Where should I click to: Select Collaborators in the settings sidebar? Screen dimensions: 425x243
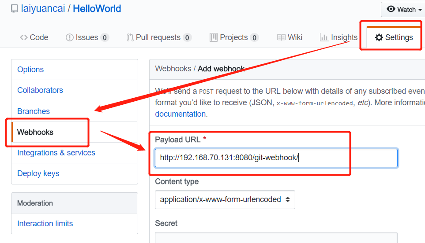pyautogui.click(x=40, y=90)
